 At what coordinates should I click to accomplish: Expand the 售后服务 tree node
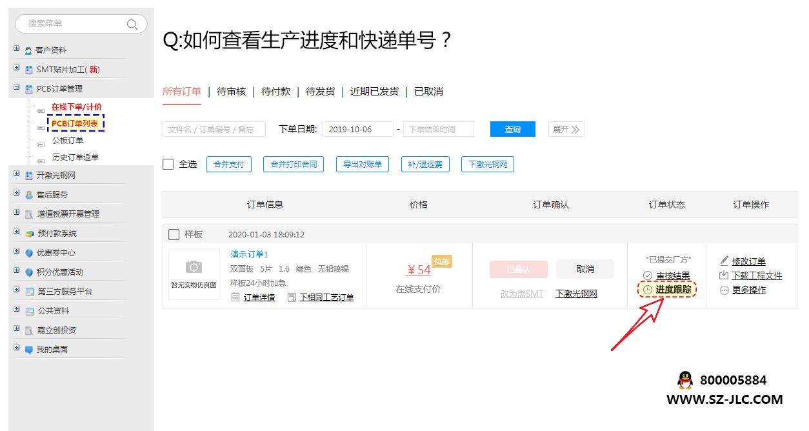click(17, 193)
